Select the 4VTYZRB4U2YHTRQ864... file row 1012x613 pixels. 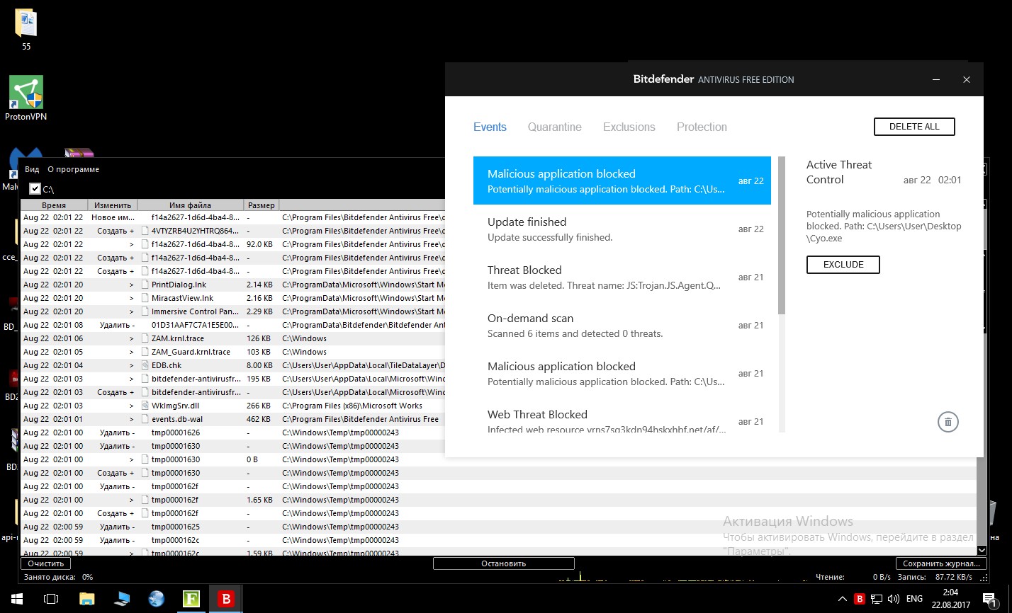(234, 231)
